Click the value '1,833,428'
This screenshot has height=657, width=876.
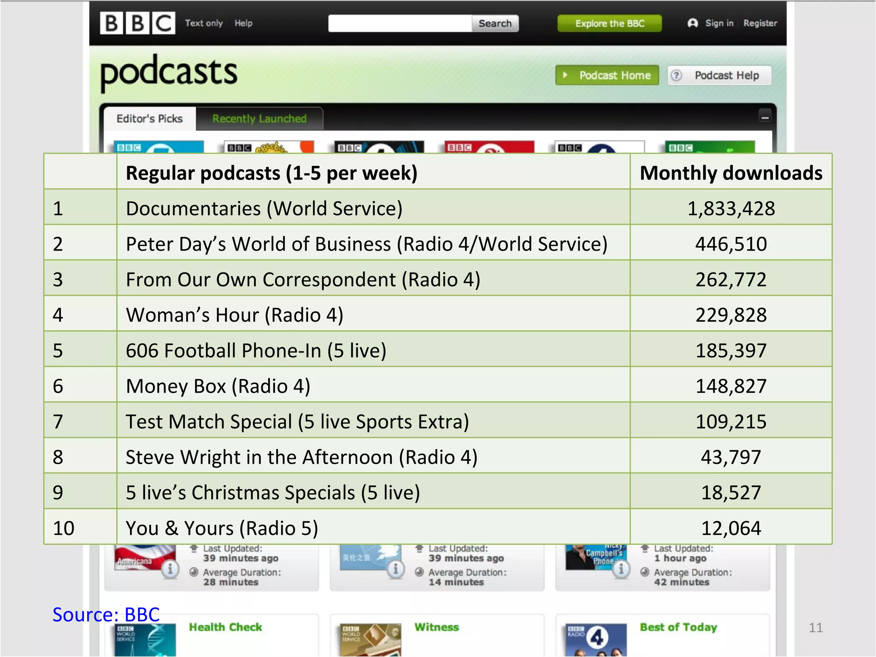[x=731, y=208]
